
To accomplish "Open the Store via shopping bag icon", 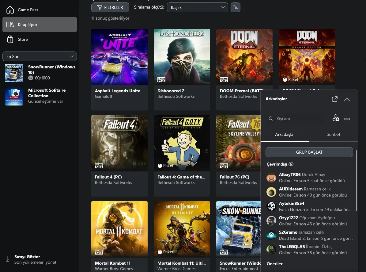I will pyautogui.click(x=10, y=39).
